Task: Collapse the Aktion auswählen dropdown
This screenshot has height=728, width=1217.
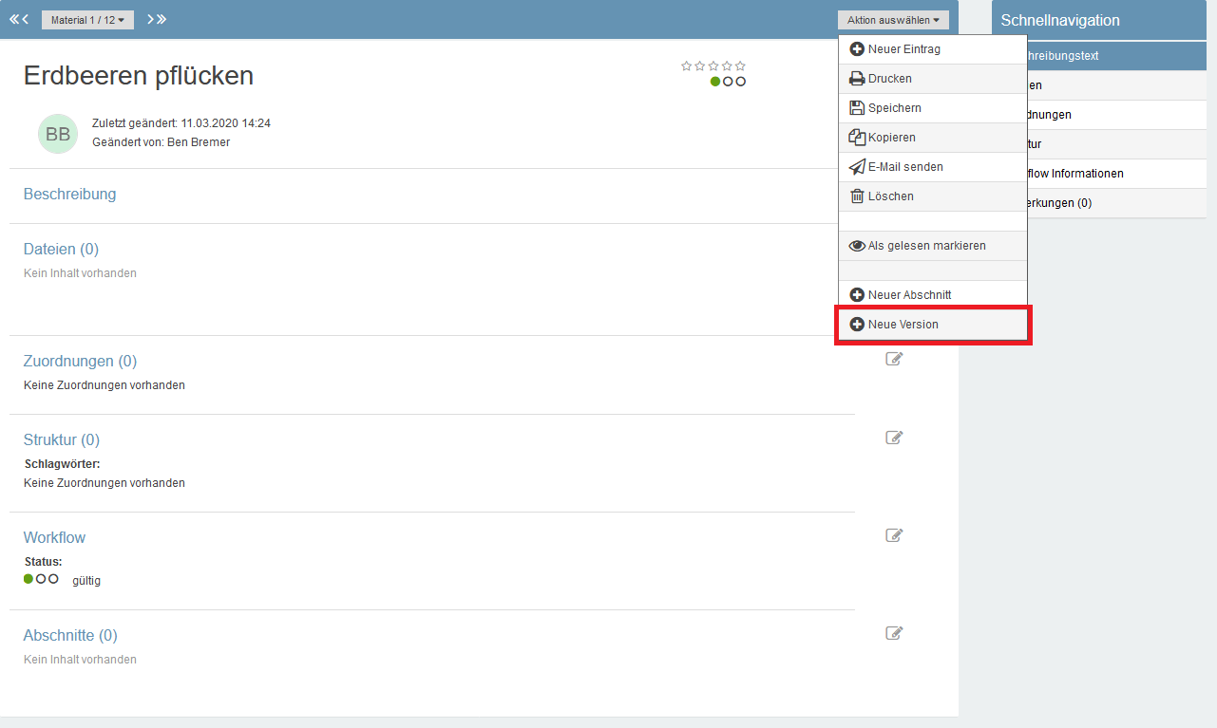Action: point(893,20)
